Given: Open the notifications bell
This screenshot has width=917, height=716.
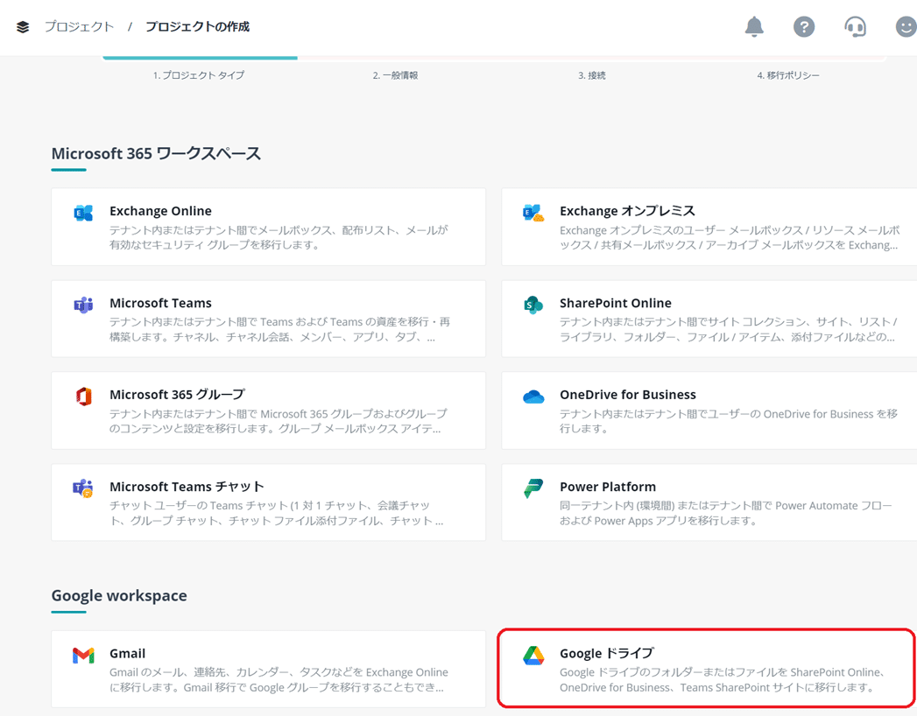Looking at the screenshot, I should coord(754,26).
